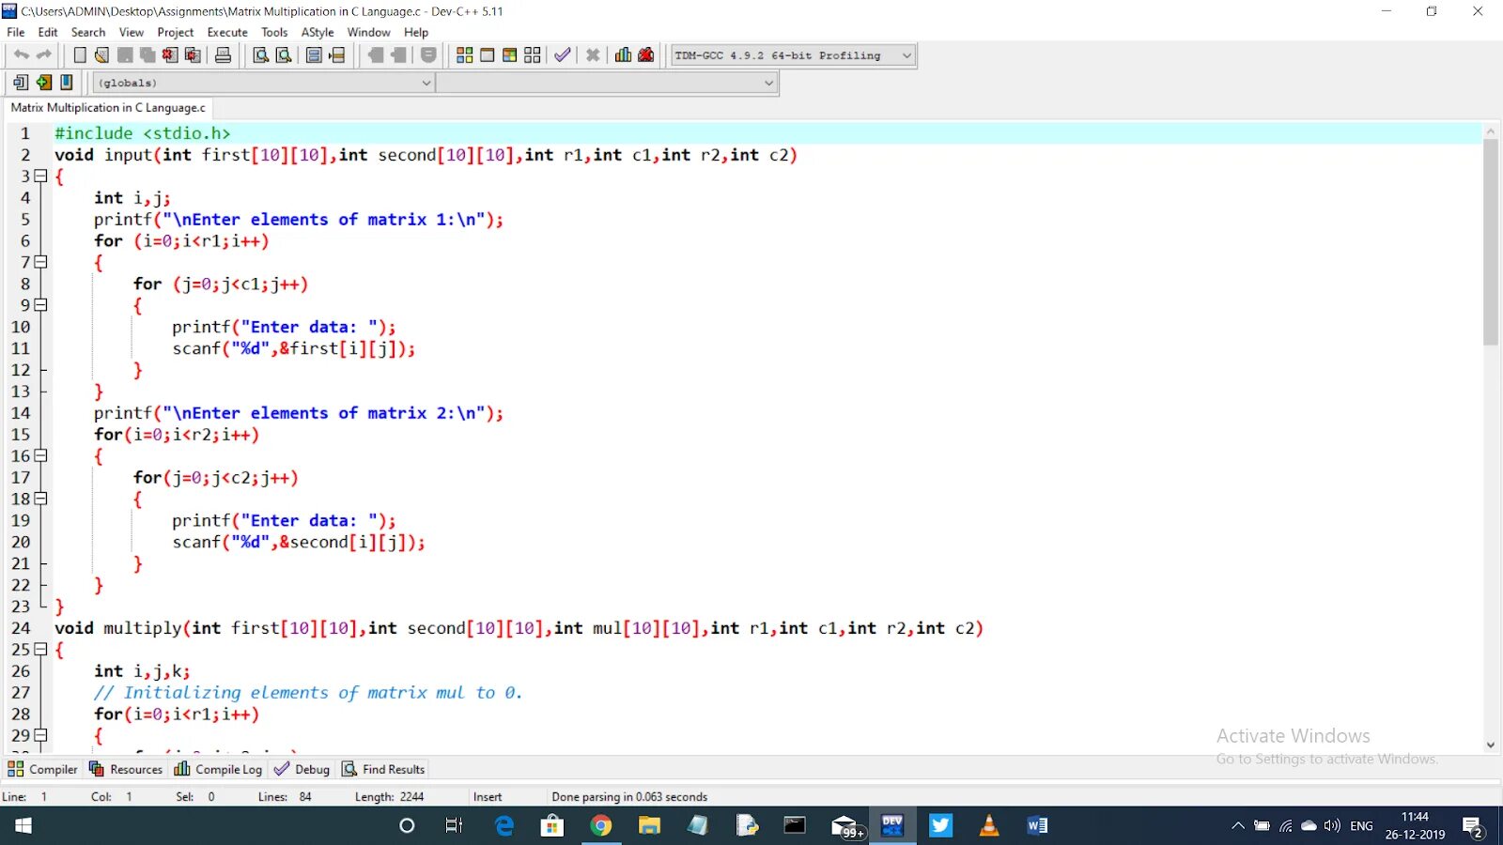Close the current file via Close icon
1503x845 pixels.
(170, 55)
